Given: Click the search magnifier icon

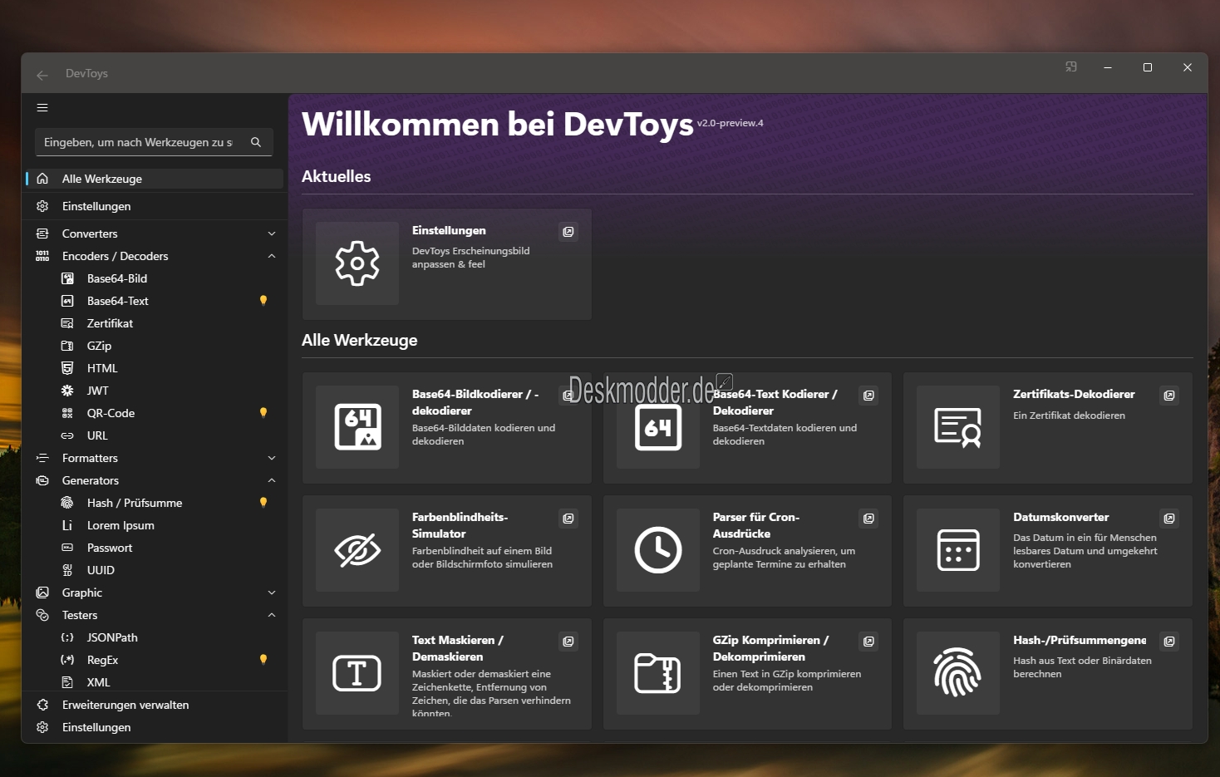Looking at the screenshot, I should tap(256, 142).
